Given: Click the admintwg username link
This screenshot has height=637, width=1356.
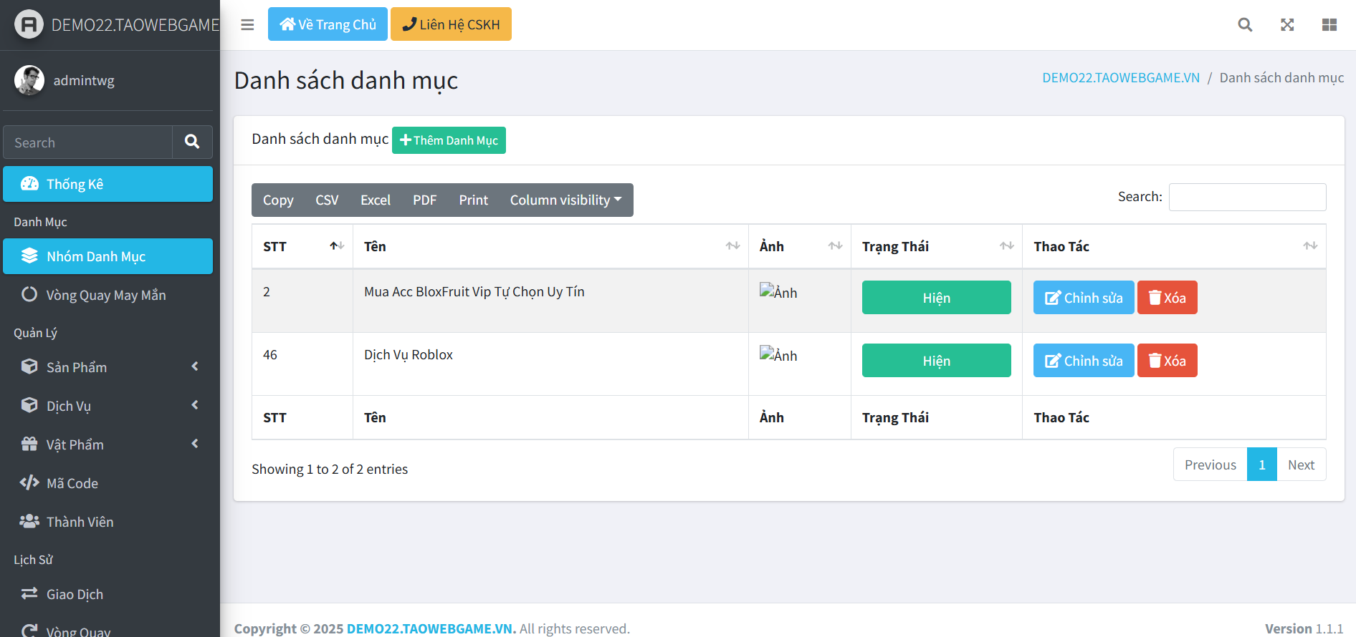Looking at the screenshot, I should click(x=84, y=80).
